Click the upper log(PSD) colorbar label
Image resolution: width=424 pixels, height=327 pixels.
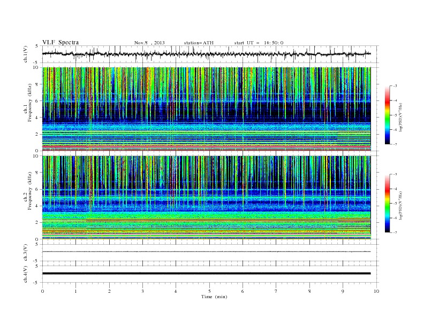point(402,118)
